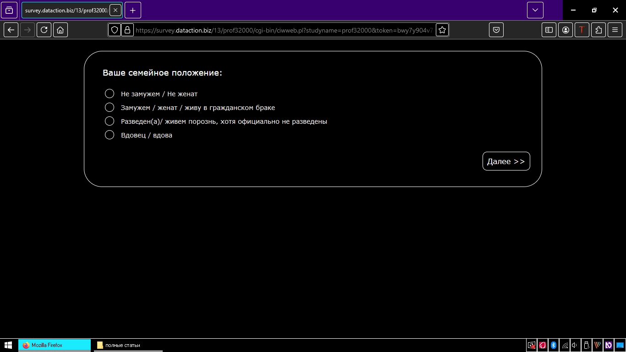
Task: Select the "Разведен(а)" option
Action: pos(110,121)
